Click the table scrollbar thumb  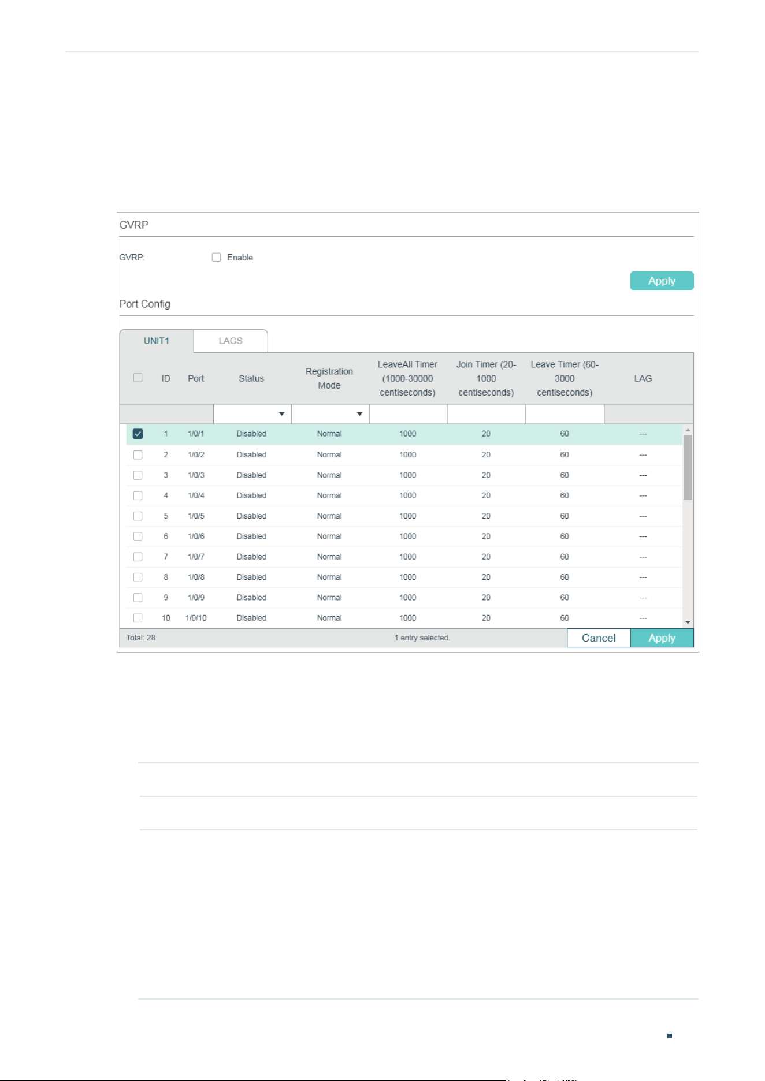[688, 468]
